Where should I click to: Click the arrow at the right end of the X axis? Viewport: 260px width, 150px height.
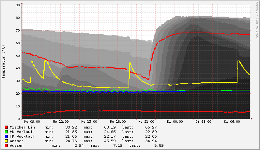click(252, 119)
